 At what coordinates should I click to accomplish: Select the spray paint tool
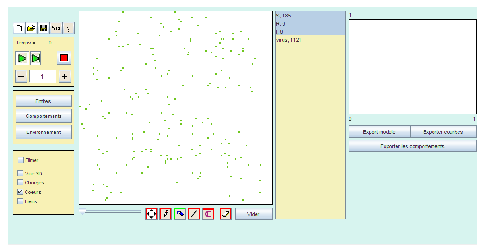tap(179, 214)
